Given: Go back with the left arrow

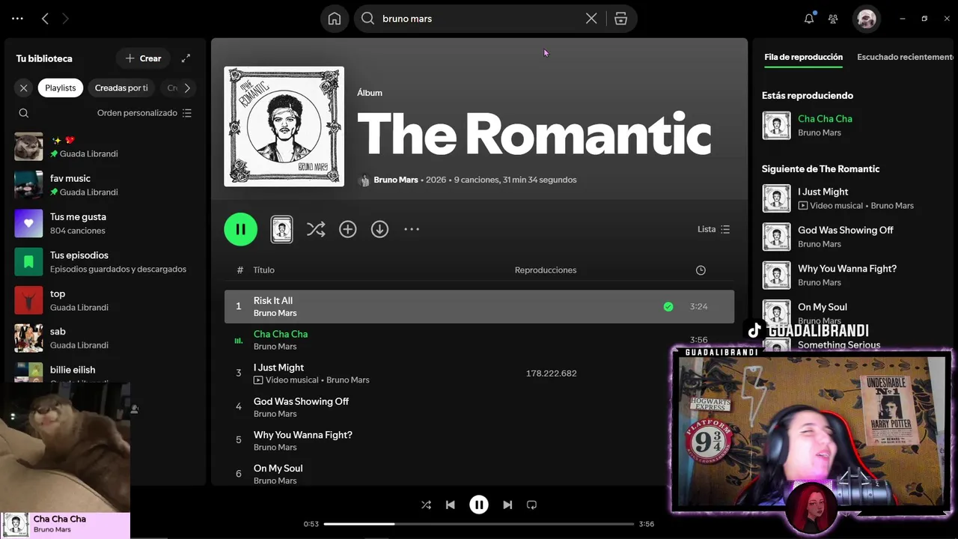Looking at the screenshot, I should click(45, 19).
